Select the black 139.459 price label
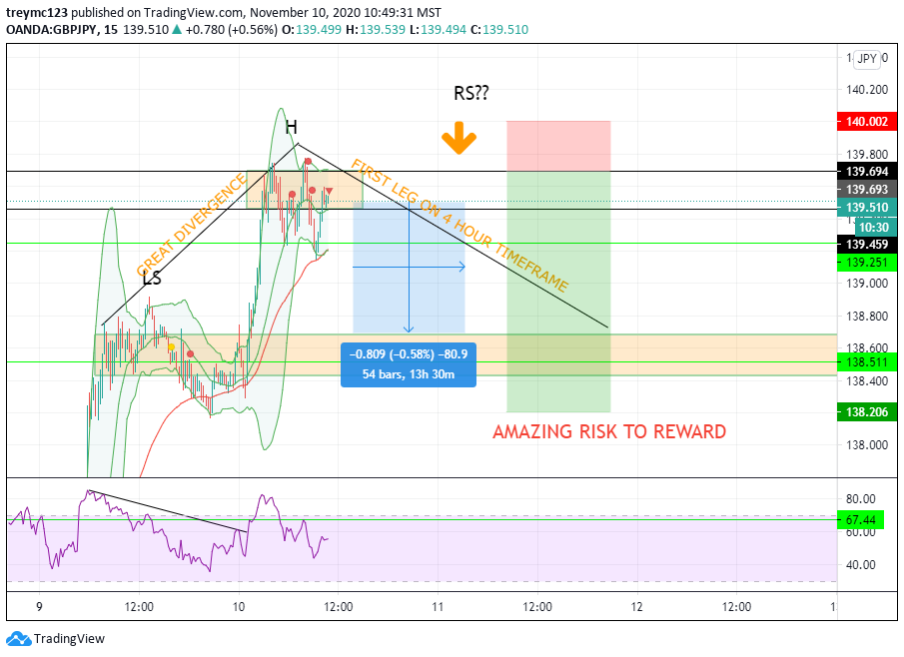 tap(866, 245)
